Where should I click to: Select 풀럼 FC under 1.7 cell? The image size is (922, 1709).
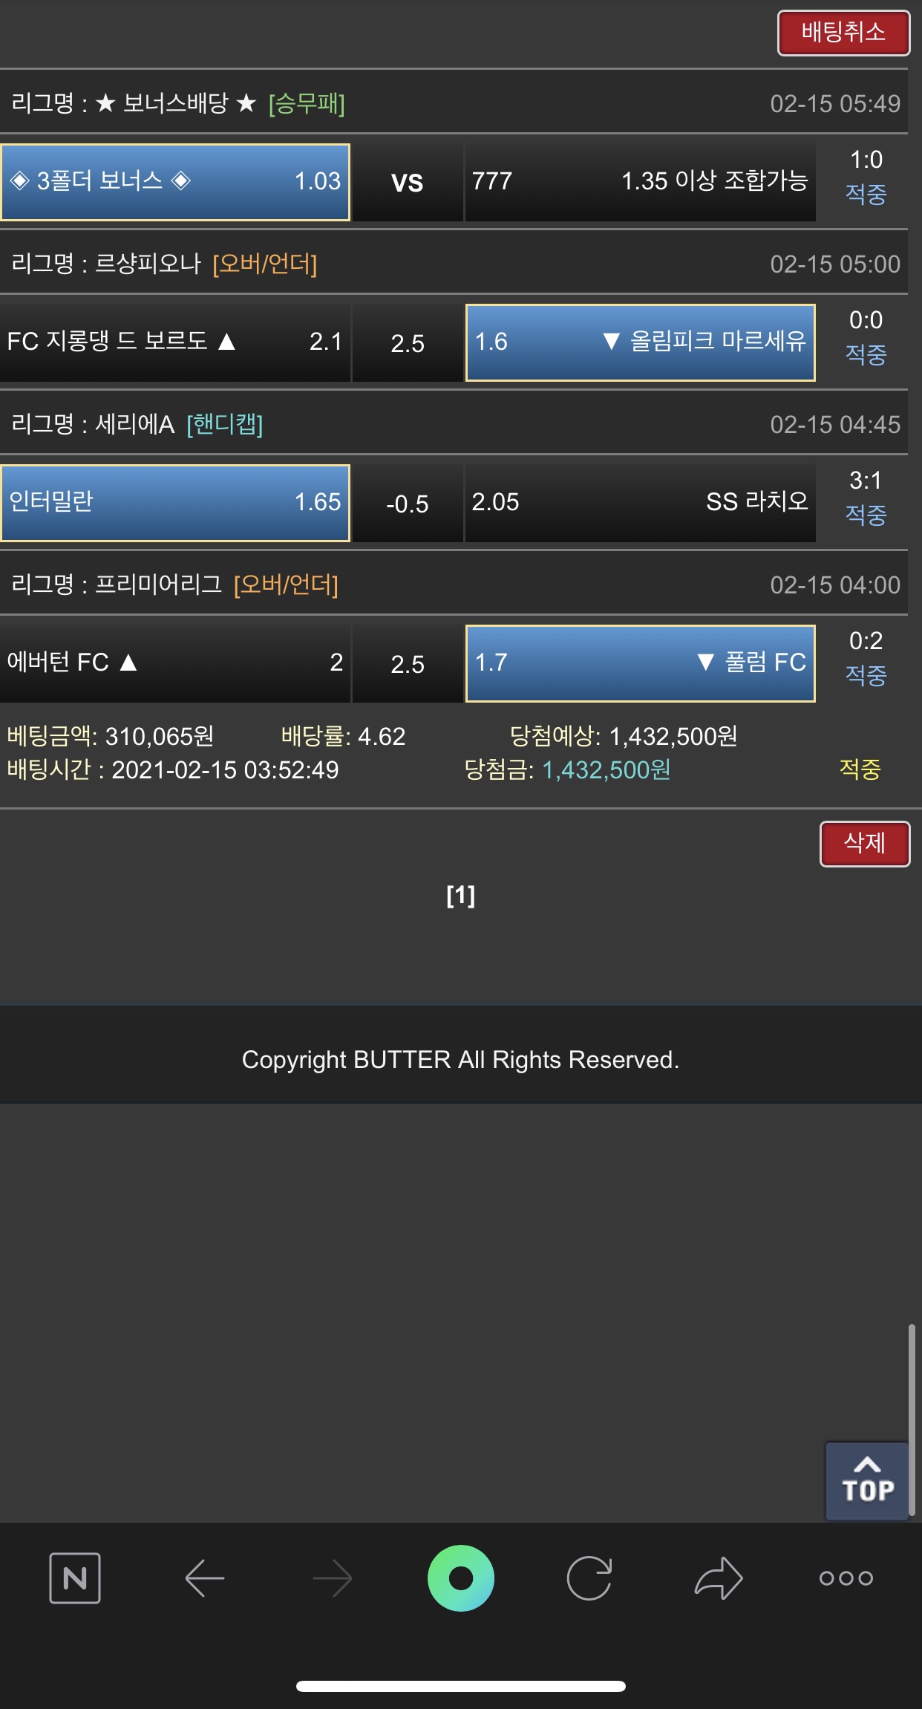(x=640, y=663)
